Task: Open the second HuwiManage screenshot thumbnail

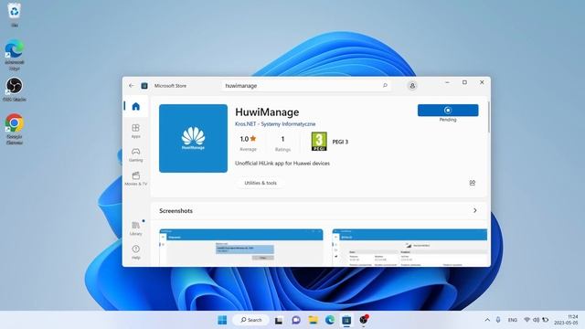Action: [409, 248]
